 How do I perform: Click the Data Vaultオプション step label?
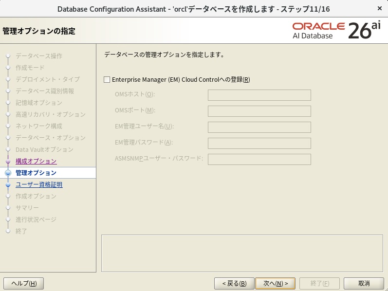(44, 149)
